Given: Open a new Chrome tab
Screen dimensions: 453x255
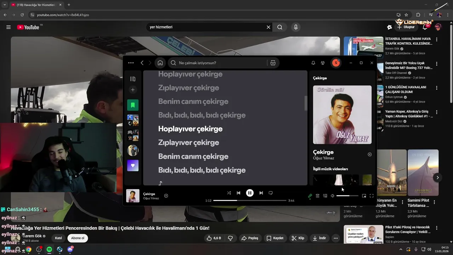Looking at the screenshot, I should 69,5.
